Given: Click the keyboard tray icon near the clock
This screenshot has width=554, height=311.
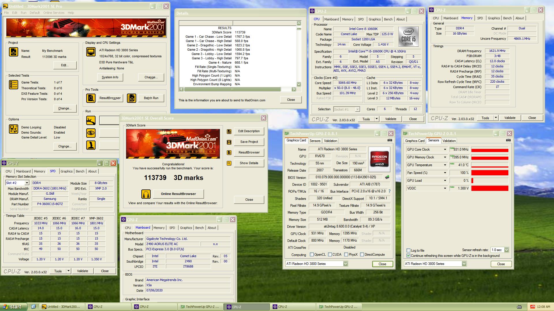Looking at the screenshot, I should (519, 307).
